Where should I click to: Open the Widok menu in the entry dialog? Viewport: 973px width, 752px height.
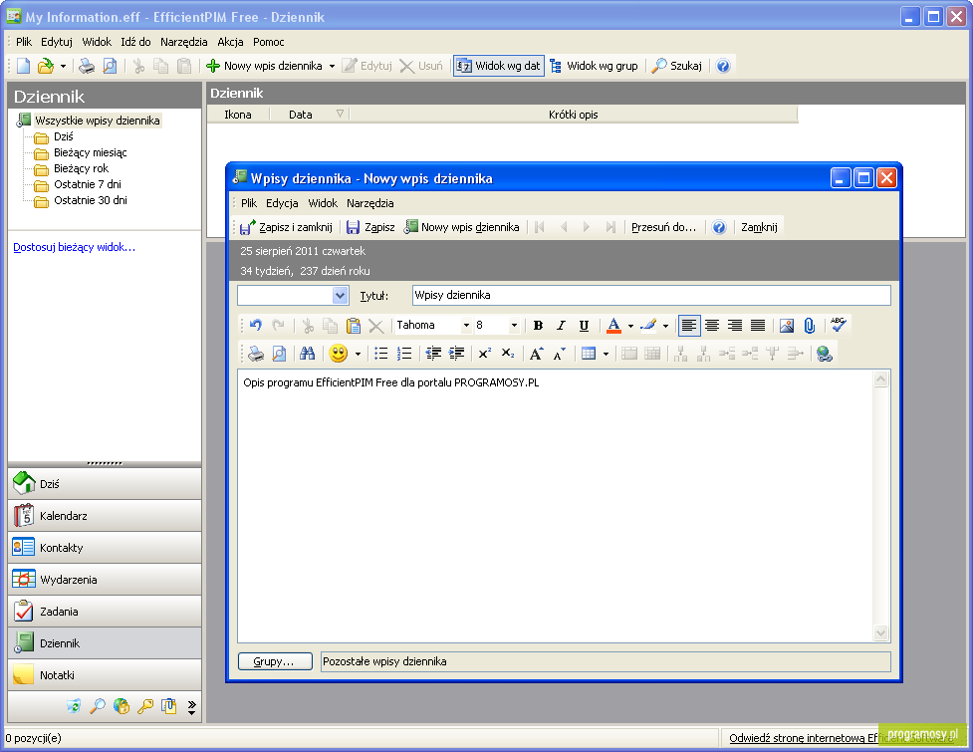point(323,203)
